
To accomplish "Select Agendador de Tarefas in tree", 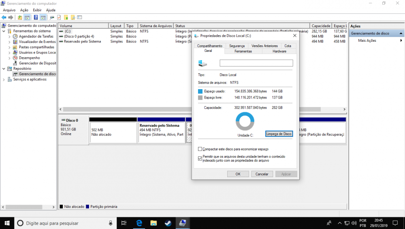I will [36, 36].
